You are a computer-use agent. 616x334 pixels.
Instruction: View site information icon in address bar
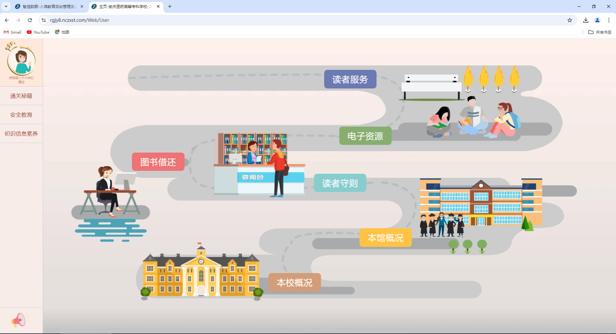click(44, 20)
